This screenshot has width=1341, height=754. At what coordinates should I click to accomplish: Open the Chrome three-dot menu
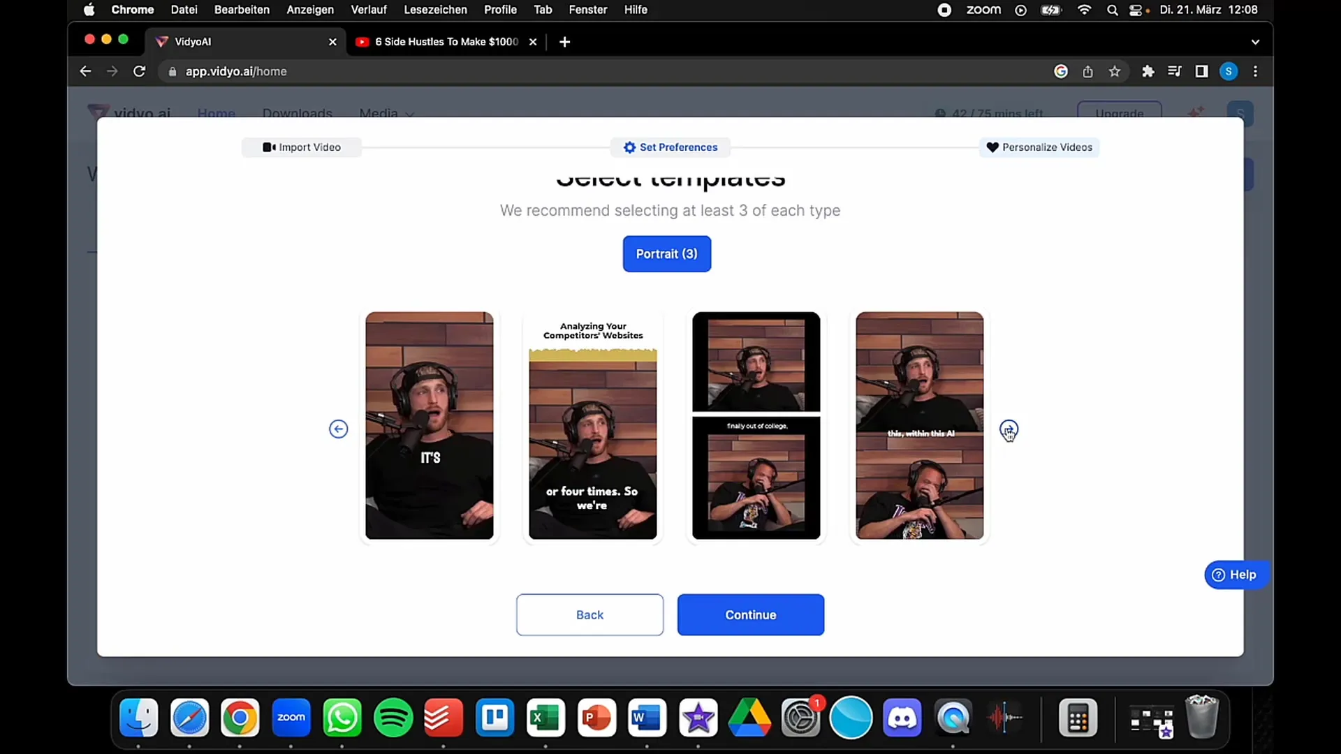click(1255, 71)
